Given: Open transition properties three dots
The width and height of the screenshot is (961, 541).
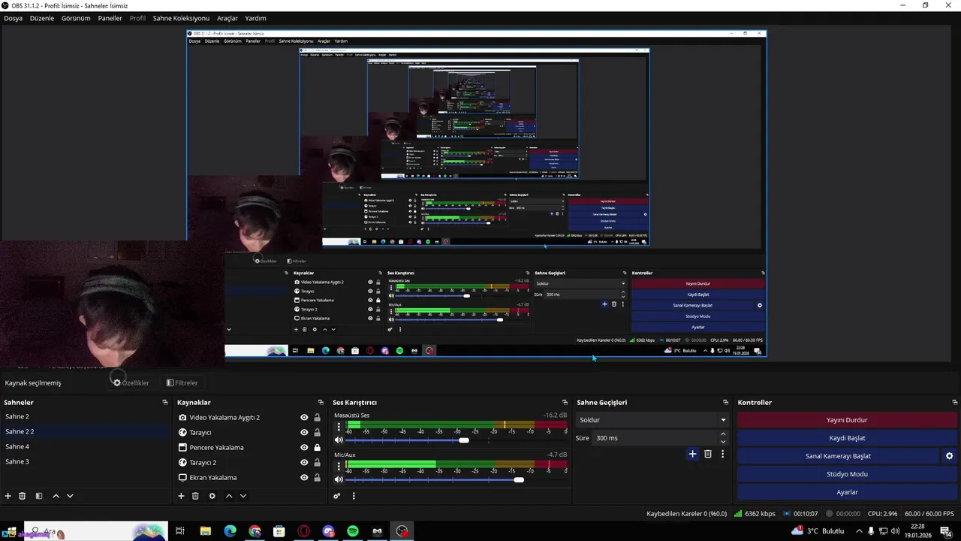Looking at the screenshot, I should click(x=723, y=454).
